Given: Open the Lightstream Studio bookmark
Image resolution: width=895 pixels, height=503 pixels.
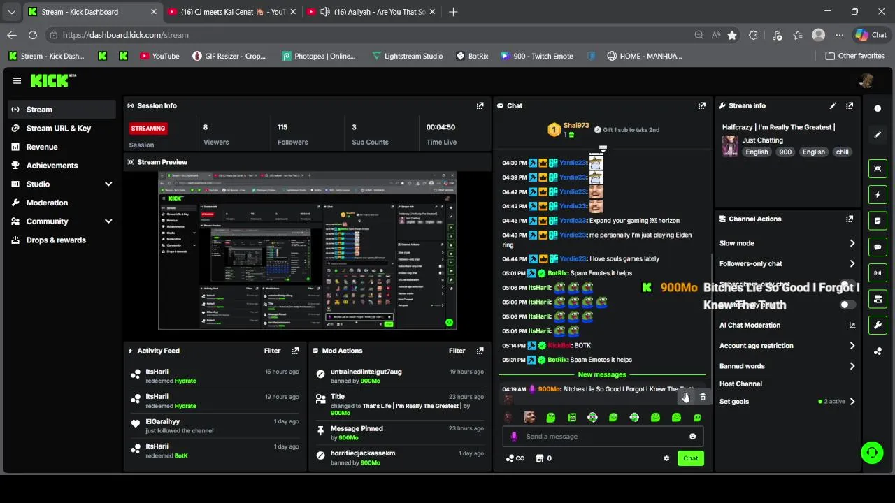Looking at the screenshot, I should 407,56.
